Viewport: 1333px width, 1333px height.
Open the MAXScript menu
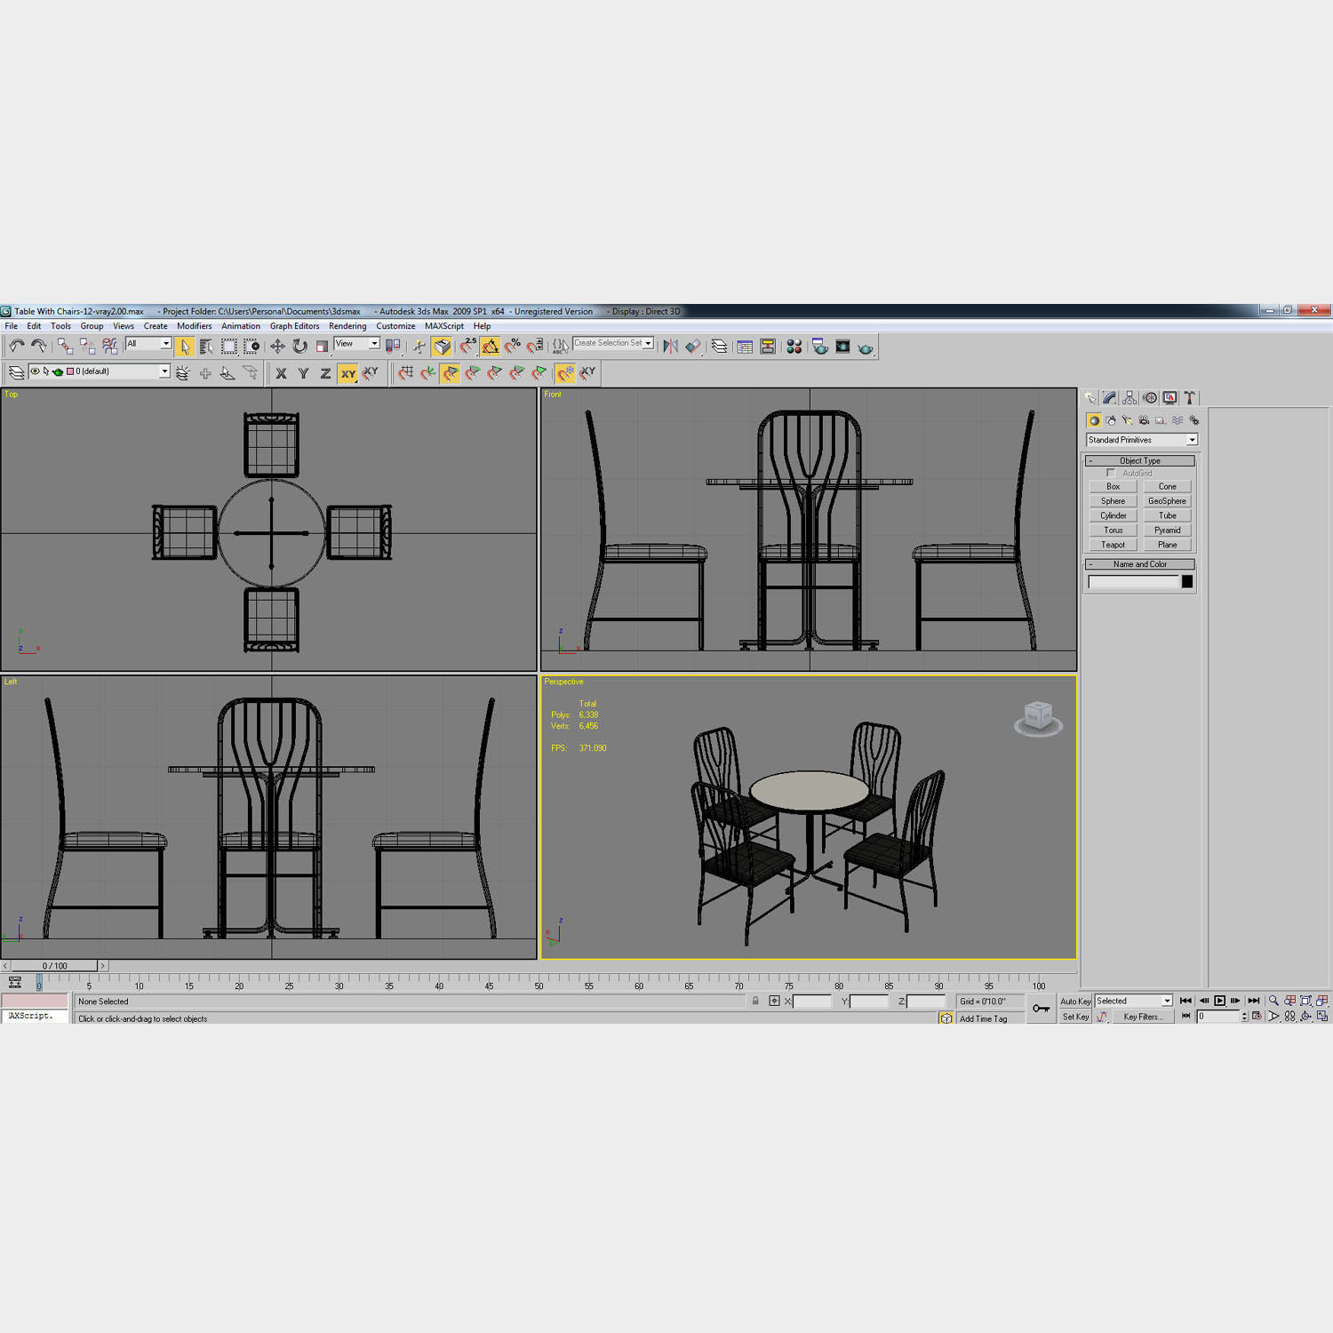444,326
